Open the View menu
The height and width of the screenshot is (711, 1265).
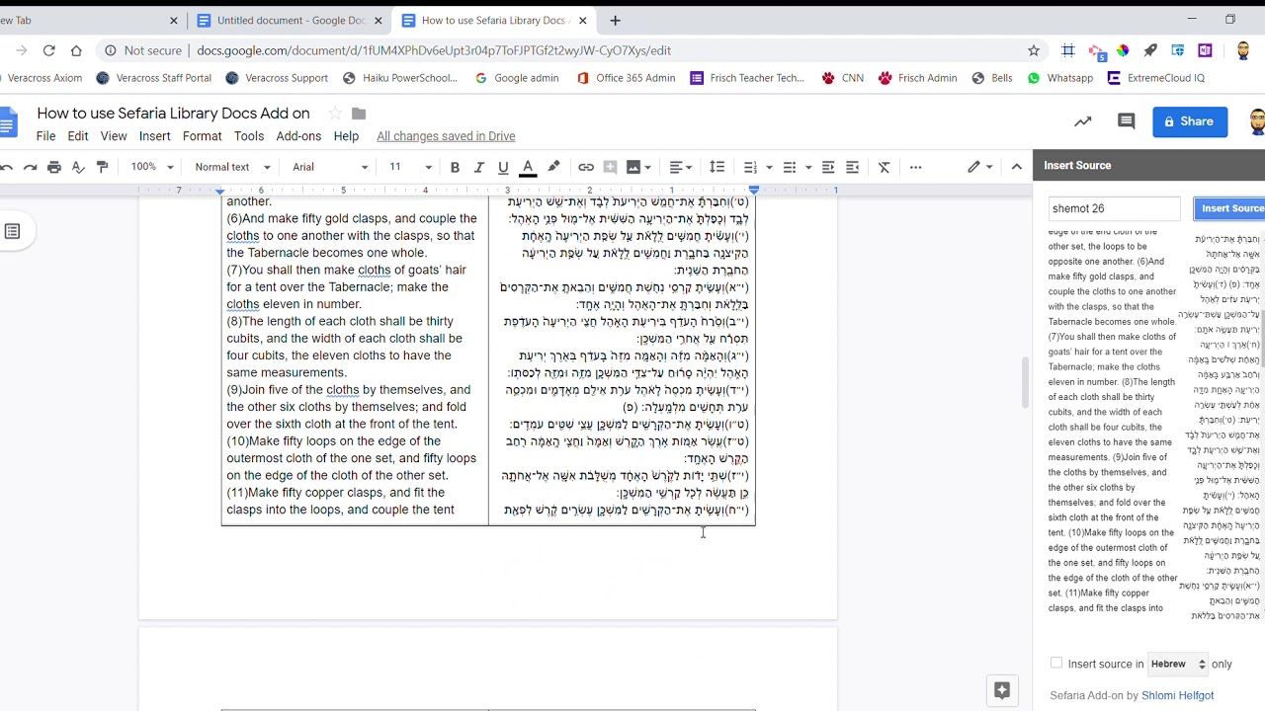pos(114,136)
